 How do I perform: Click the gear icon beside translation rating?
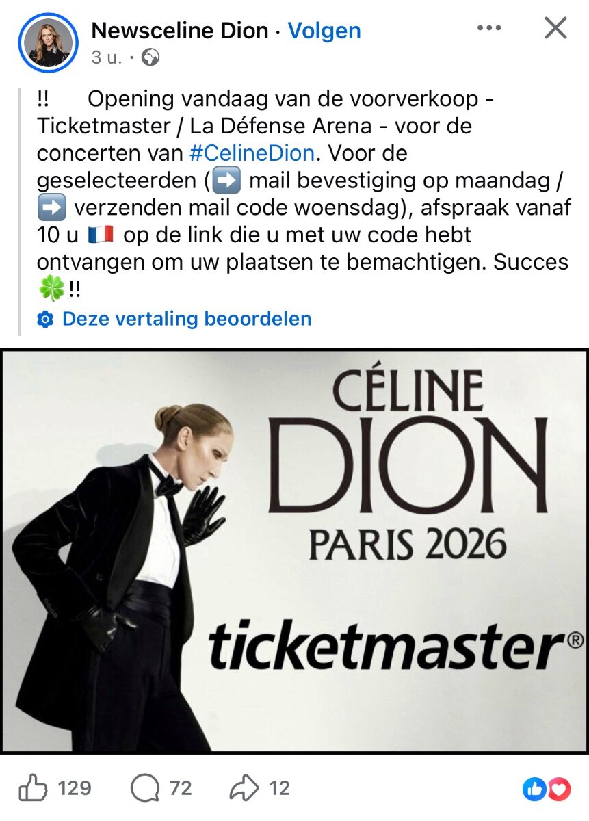tap(46, 320)
